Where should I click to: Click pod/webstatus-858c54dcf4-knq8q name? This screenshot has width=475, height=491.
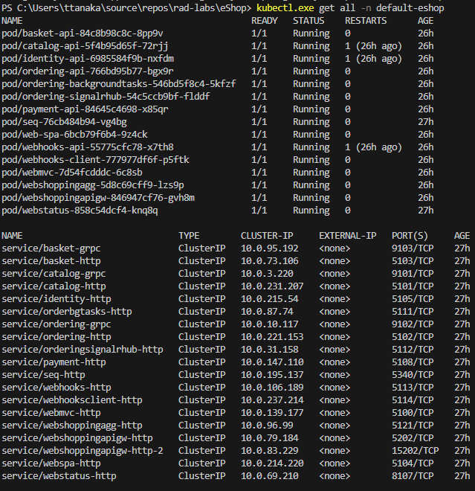click(x=80, y=211)
